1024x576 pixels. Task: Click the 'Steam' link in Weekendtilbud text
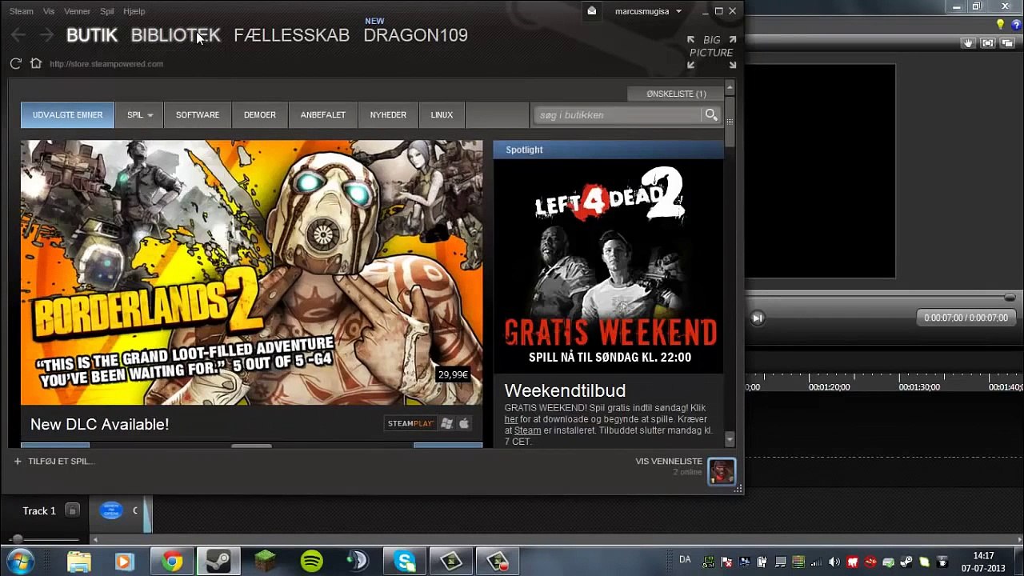(x=527, y=430)
